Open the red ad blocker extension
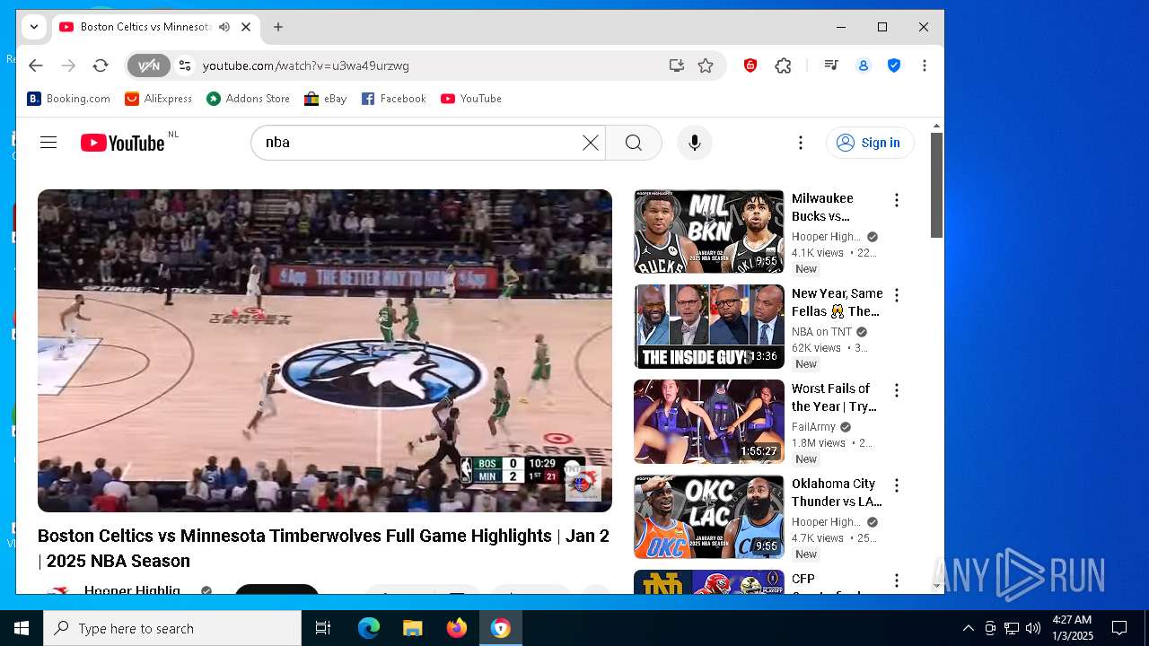The width and height of the screenshot is (1149, 646). coord(750,65)
